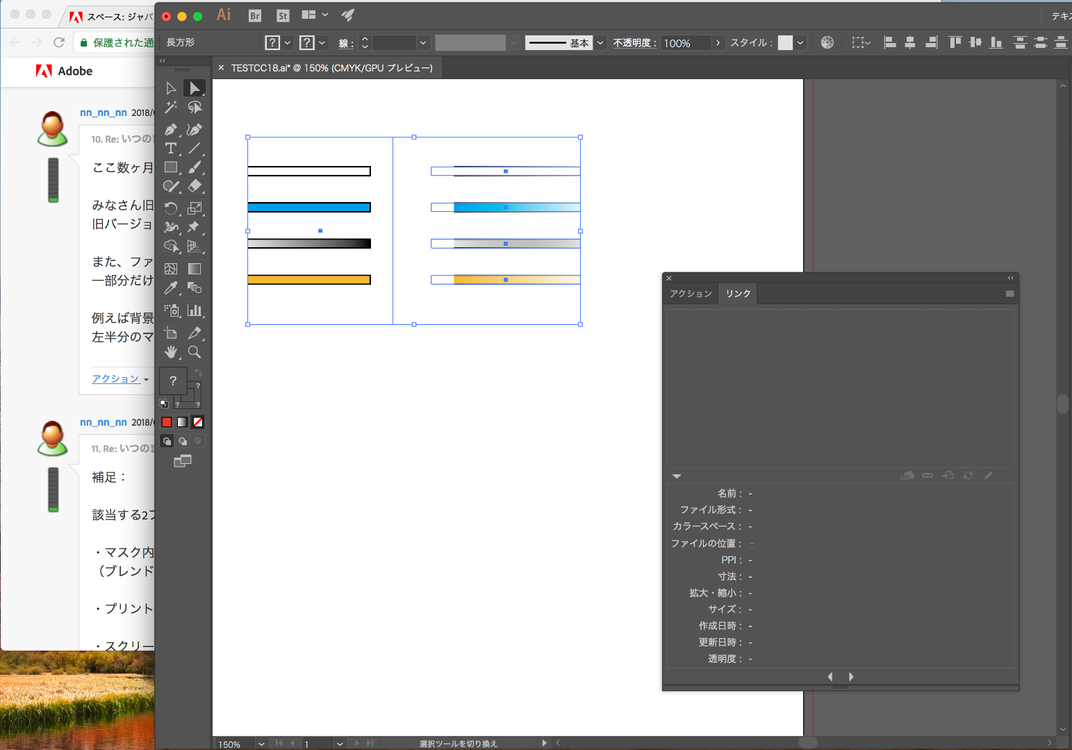Select the Rotate tool
Screen dimensions: 1072x750
(x=171, y=208)
